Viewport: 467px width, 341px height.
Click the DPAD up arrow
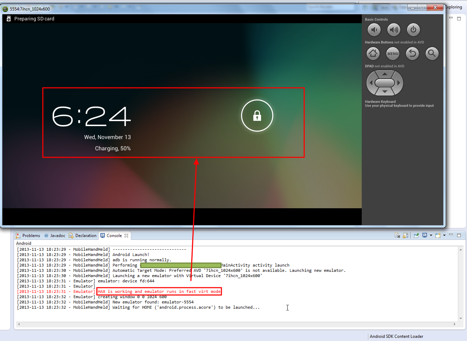coord(385,74)
